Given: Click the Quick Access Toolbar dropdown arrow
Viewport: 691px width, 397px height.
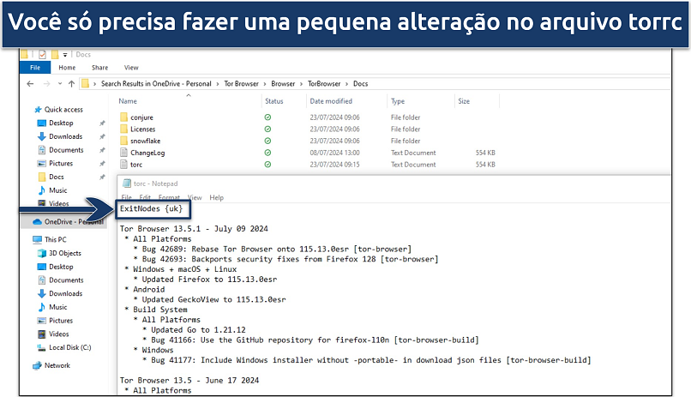Looking at the screenshot, I should [65, 55].
